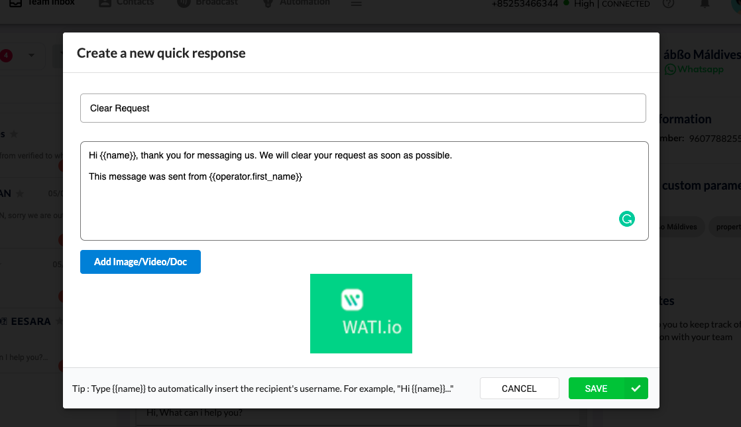The image size is (741, 427).
Task: Click the checkmark icon on the Save button
Action: 636,389
